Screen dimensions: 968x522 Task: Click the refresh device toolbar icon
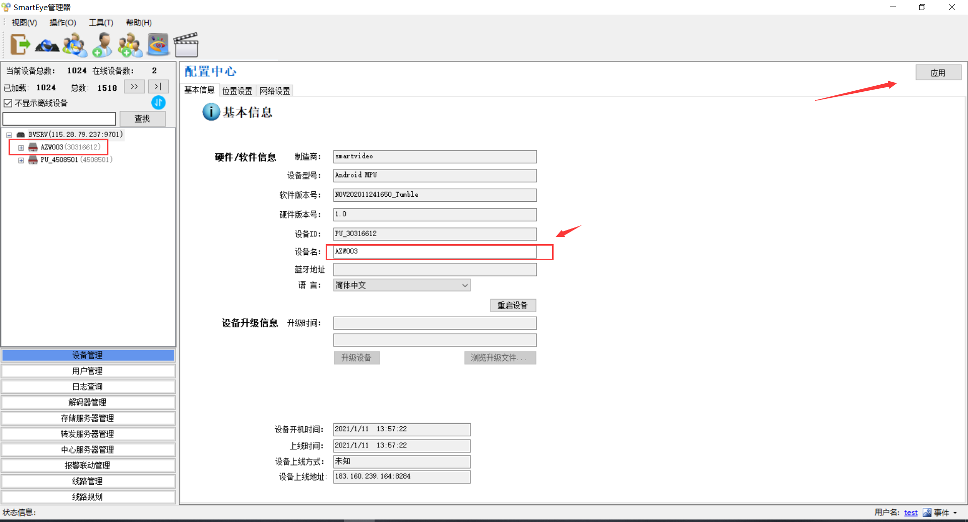[47, 46]
